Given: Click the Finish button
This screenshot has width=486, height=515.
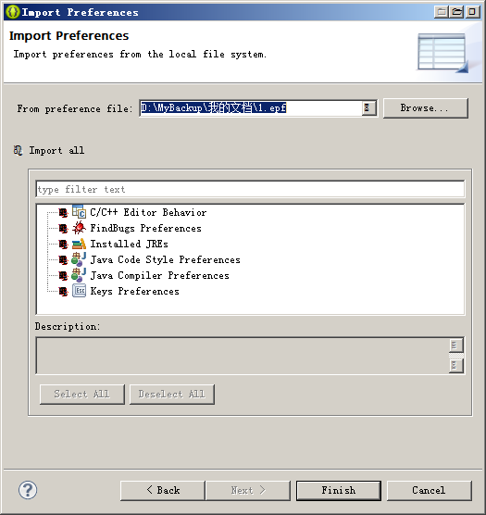Looking at the screenshot, I should pos(338,490).
